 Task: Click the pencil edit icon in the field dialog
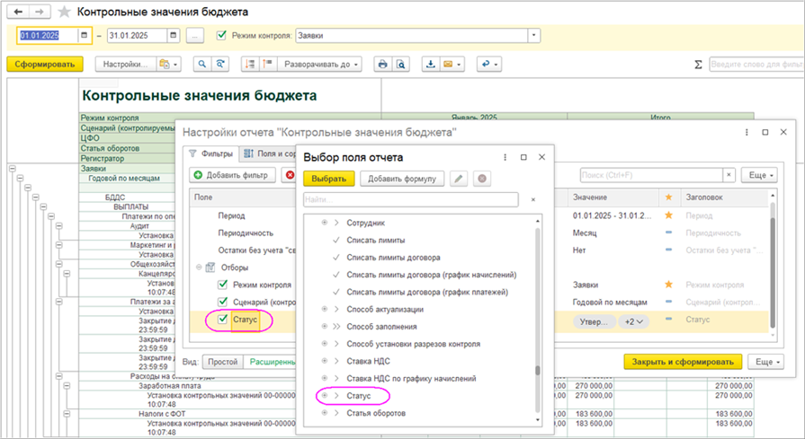pos(459,179)
